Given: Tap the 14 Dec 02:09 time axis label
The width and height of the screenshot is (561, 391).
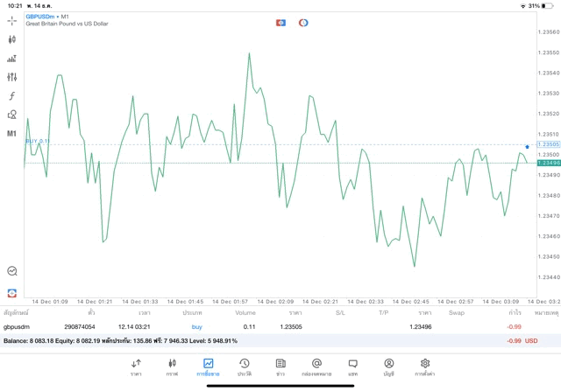Looking at the screenshot, I should tap(275, 302).
